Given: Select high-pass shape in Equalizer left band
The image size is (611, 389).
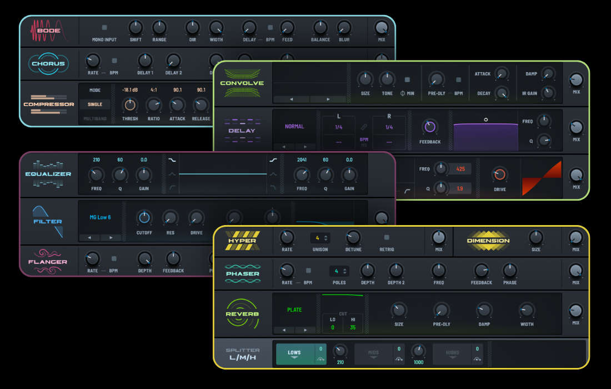Looking at the screenshot, I should (x=172, y=187).
